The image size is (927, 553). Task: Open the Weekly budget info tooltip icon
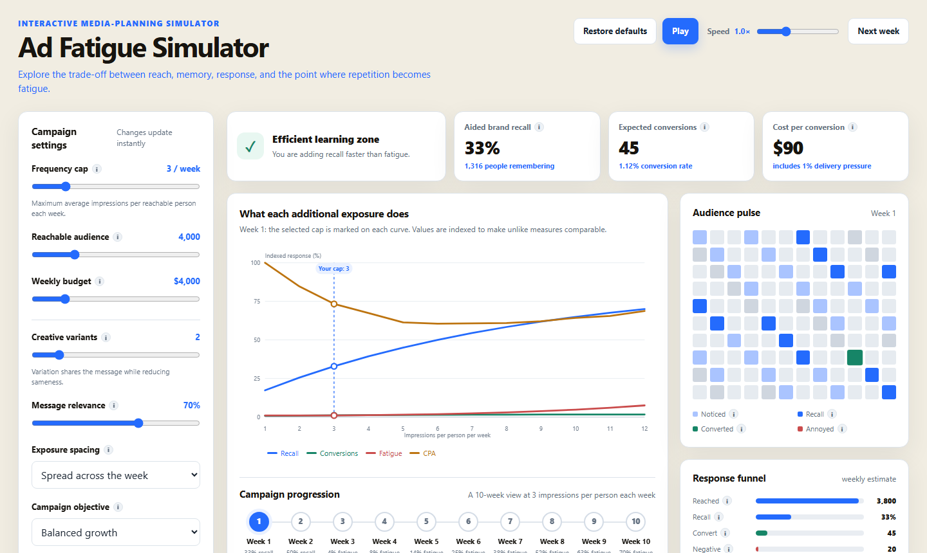click(x=99, y=282)
